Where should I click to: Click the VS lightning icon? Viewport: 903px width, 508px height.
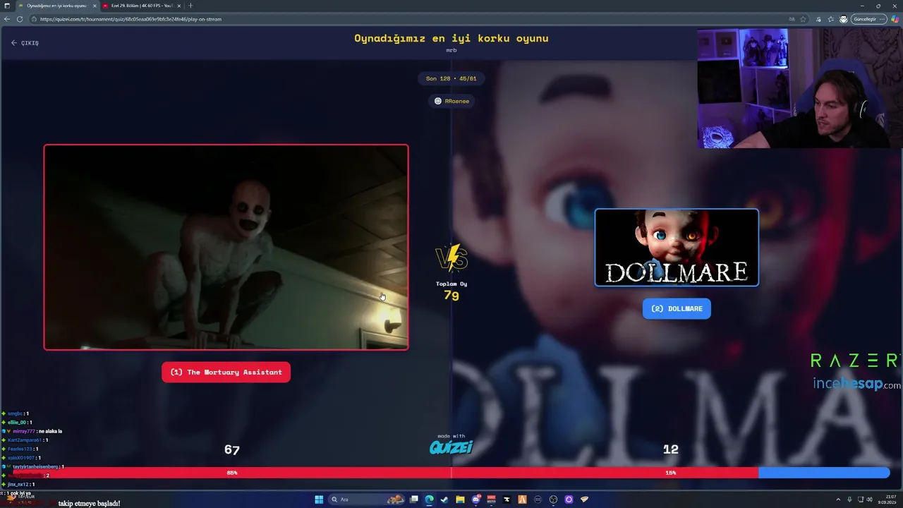[x=451, y=258]
